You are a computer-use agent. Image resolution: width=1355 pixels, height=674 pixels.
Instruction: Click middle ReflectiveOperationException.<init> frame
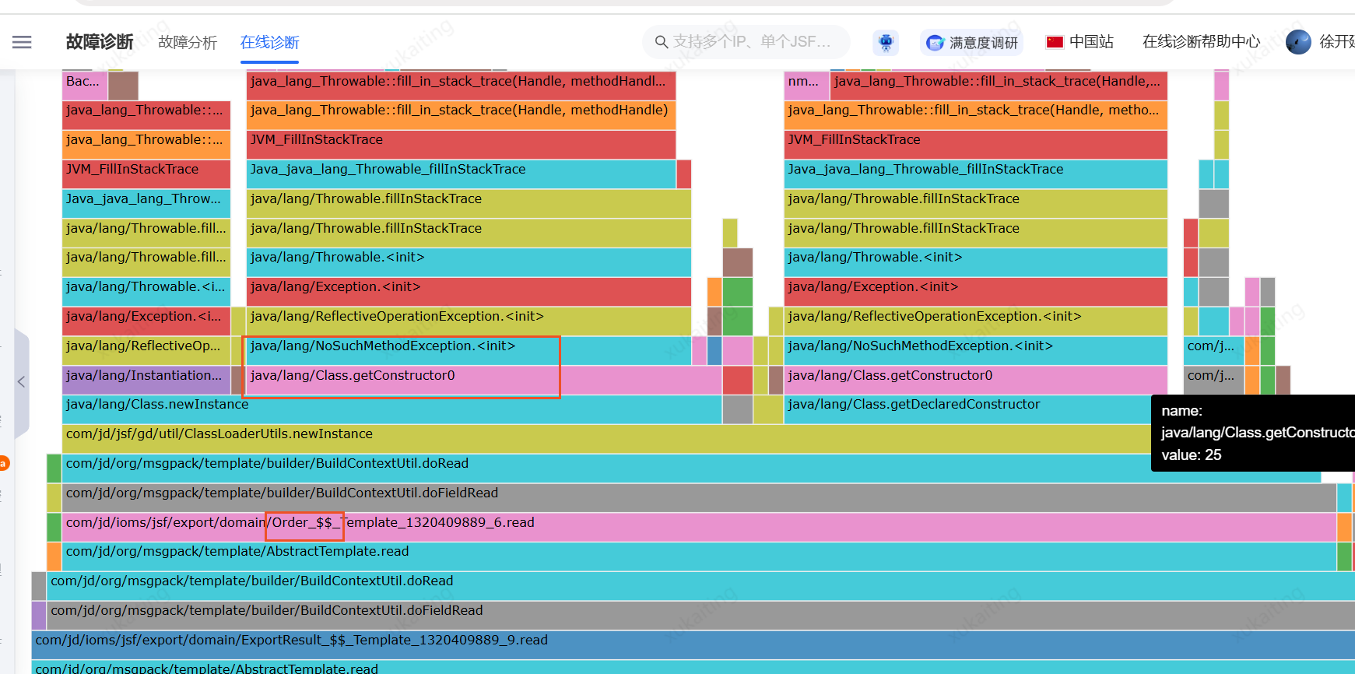(x=469, y=321)
